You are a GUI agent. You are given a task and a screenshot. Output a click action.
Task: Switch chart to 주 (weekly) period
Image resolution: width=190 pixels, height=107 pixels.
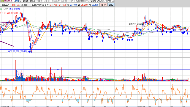(20, 1)
